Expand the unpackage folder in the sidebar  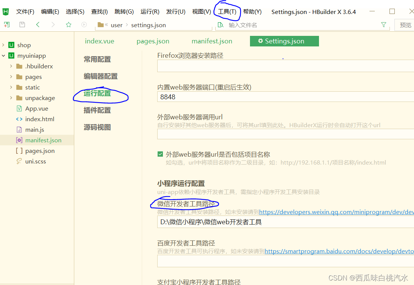click(12, 98)
